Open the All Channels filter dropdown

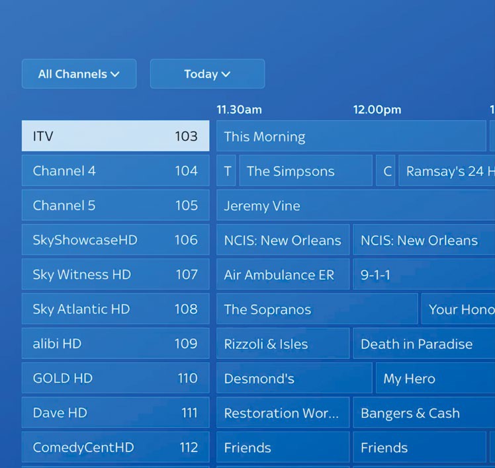pos(79,74)
